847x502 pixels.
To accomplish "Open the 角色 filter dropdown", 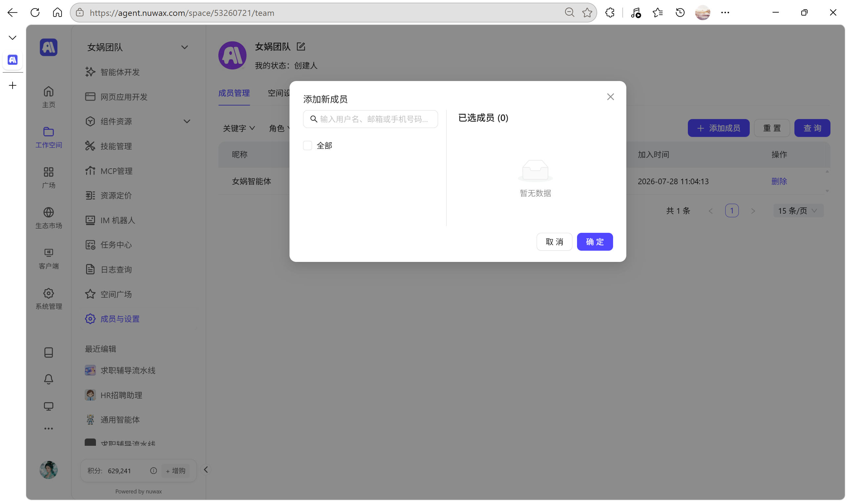I will pos(280,128).
